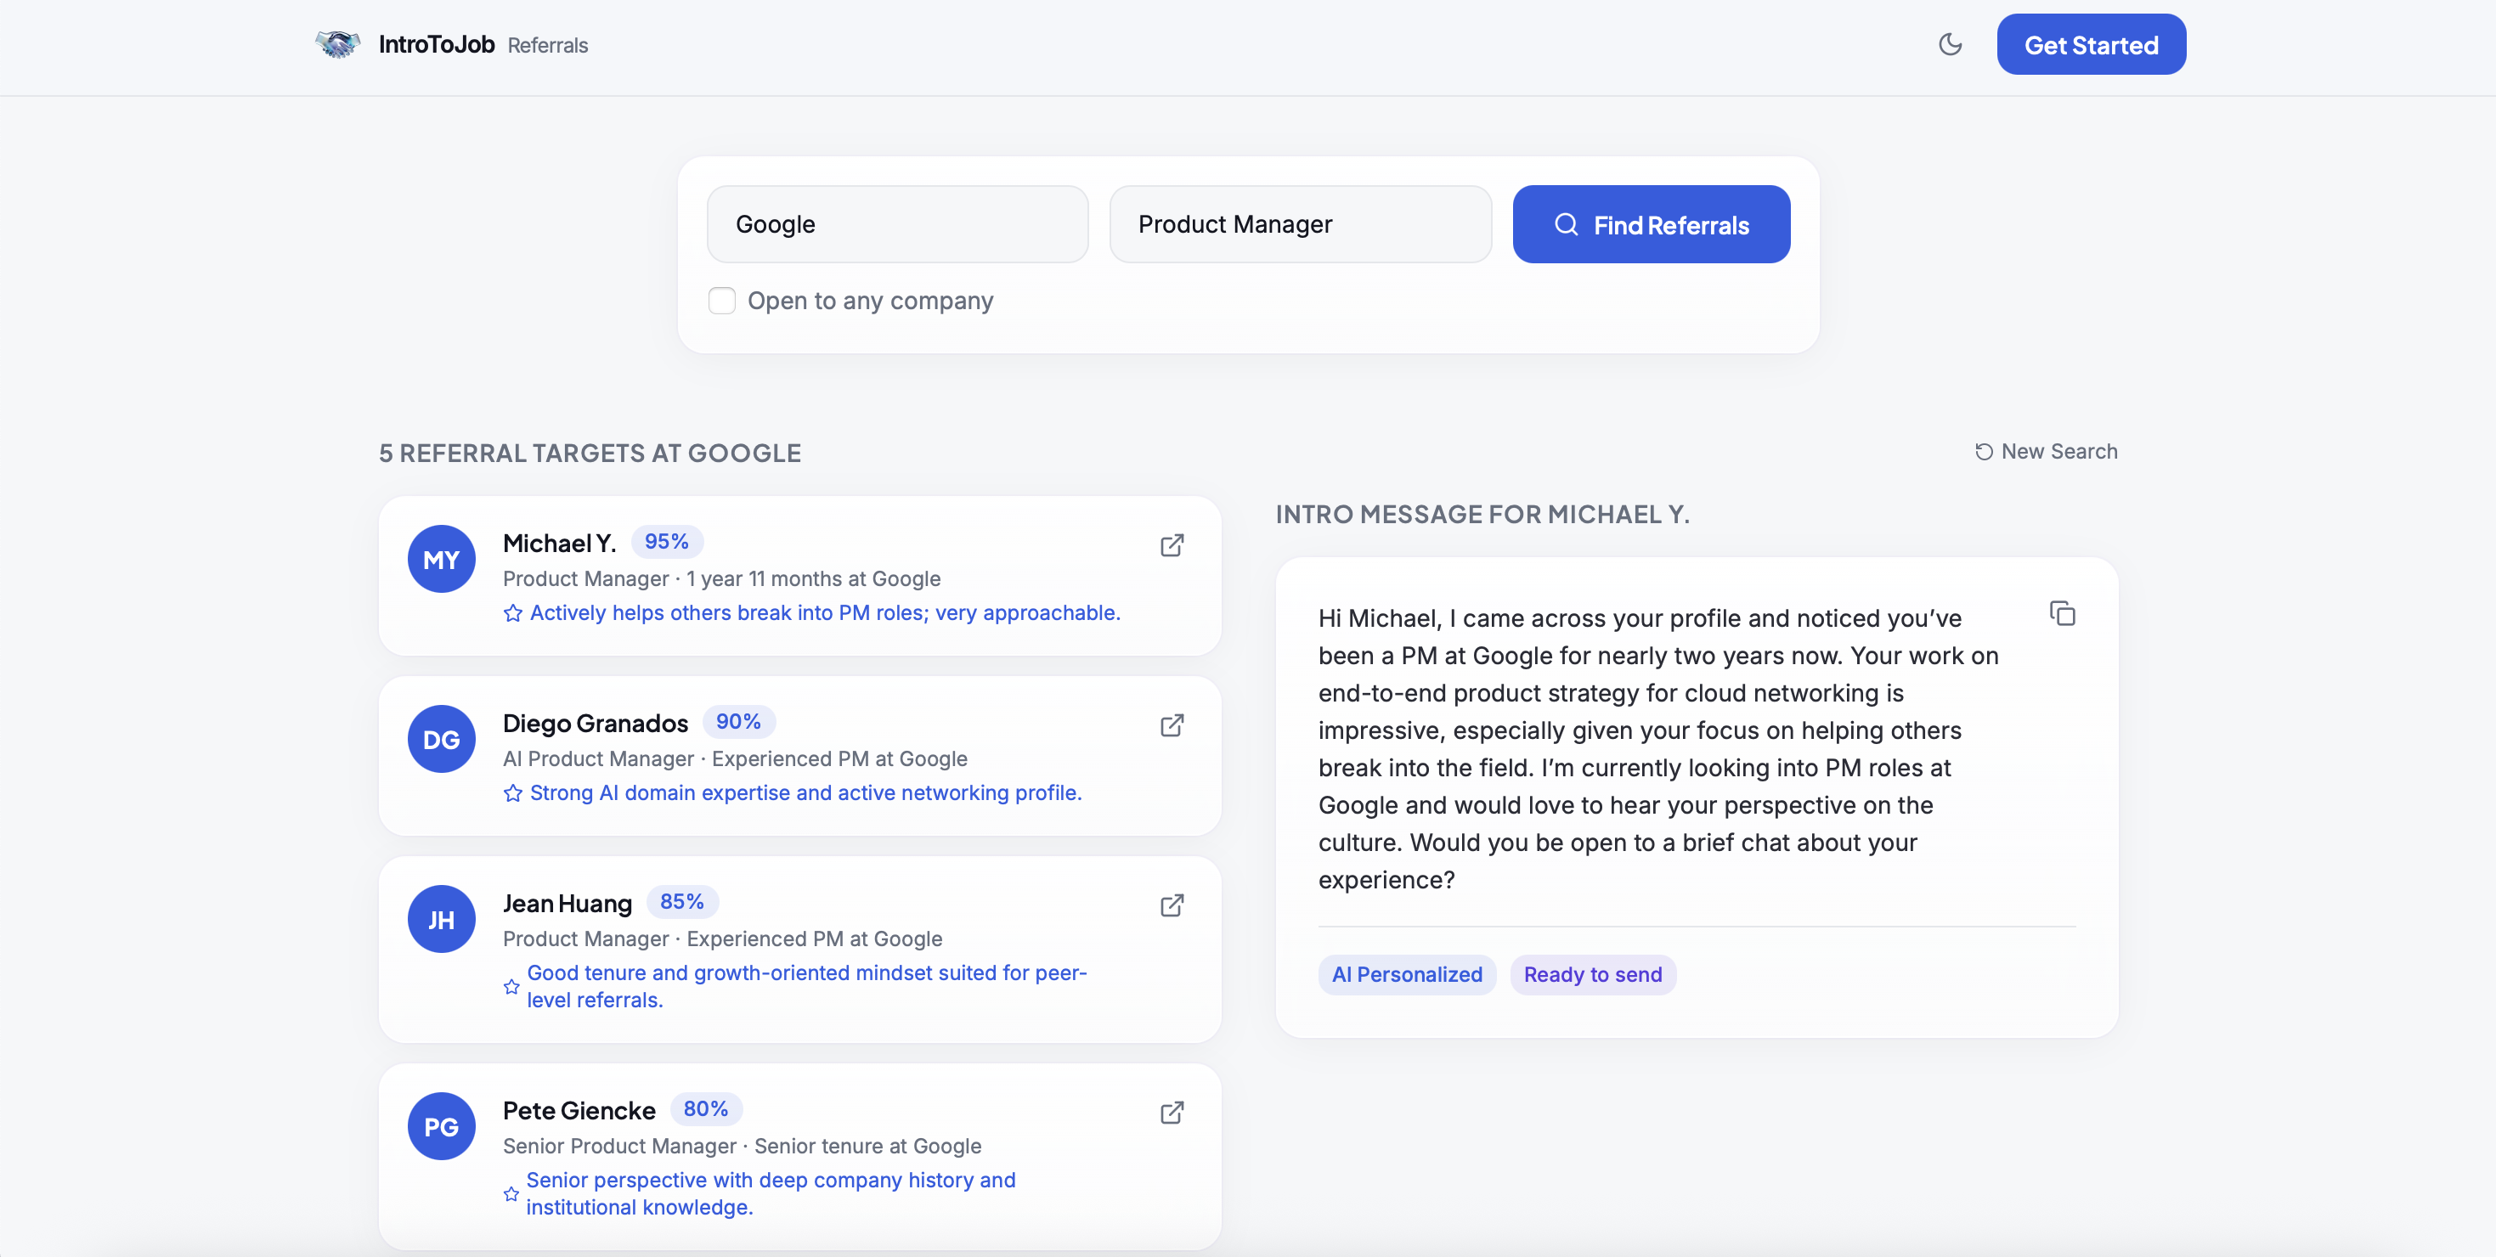Click the Google company input field

click(897, 225)
